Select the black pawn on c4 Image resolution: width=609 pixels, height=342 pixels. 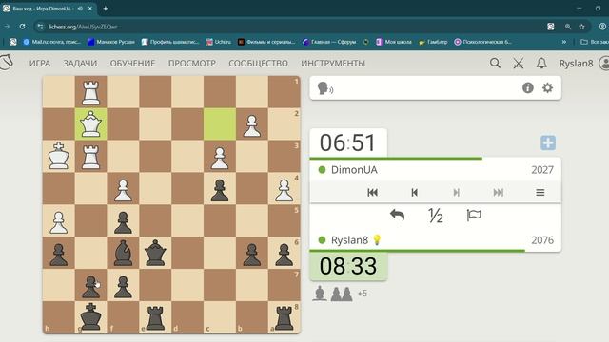pos(220,190)
